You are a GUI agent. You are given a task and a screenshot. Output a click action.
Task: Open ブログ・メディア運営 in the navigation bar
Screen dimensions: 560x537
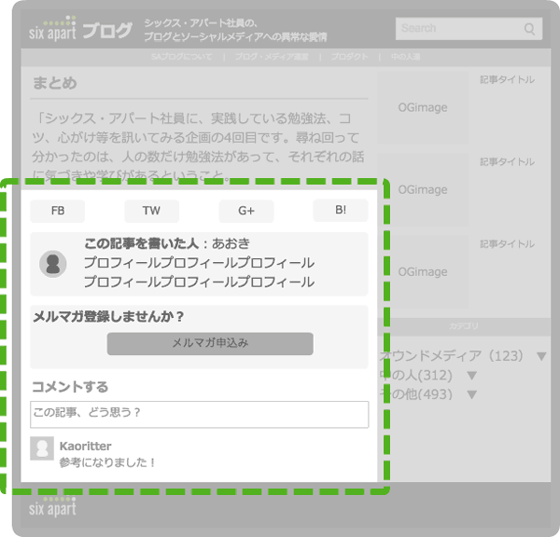(271, 57)
